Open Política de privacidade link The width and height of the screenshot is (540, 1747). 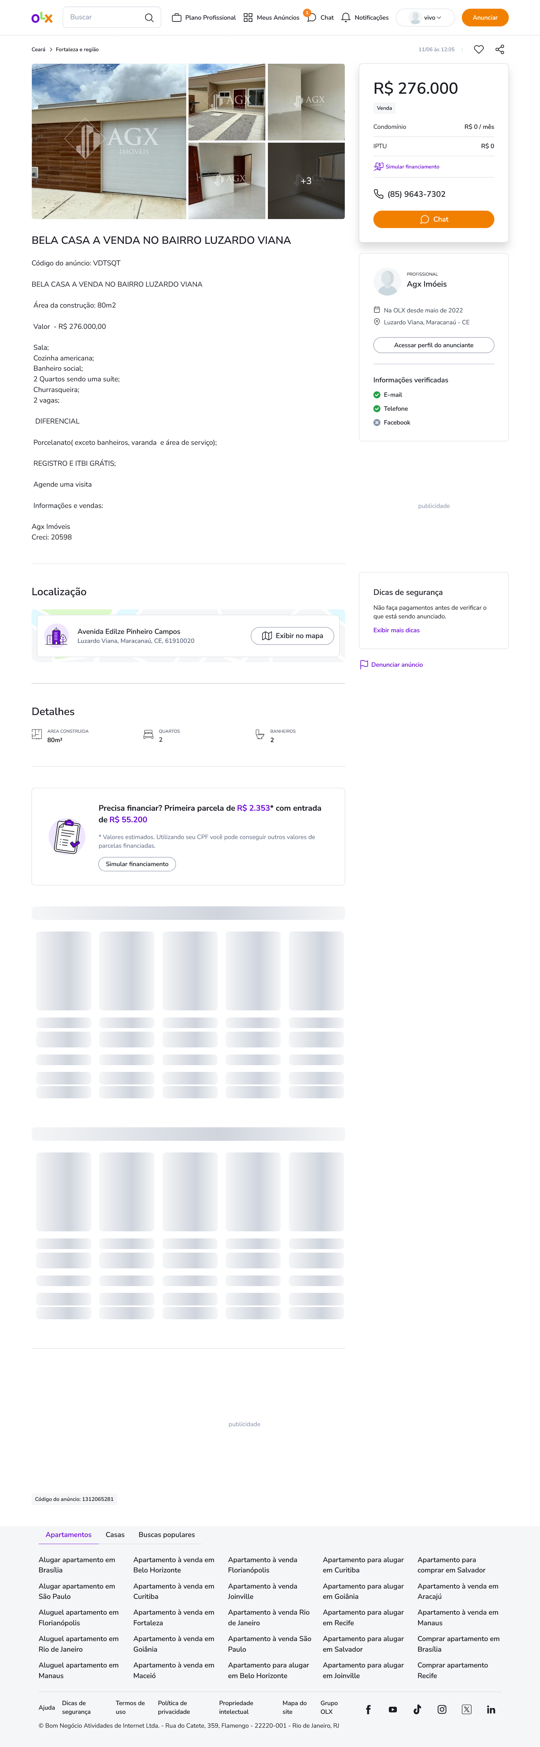click(174, 1708)
